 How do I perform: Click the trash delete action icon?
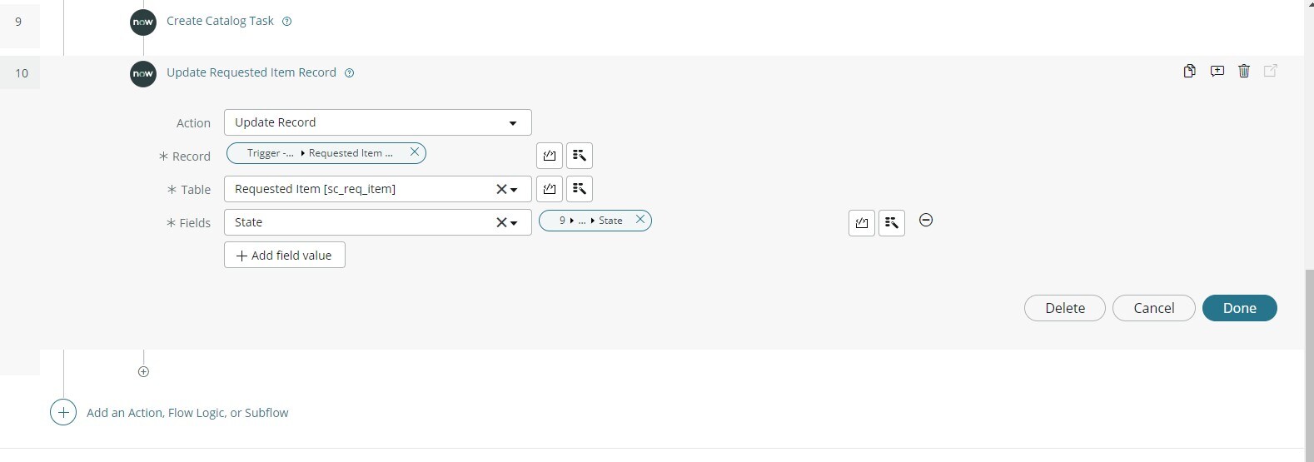[x=1244, y=71]
